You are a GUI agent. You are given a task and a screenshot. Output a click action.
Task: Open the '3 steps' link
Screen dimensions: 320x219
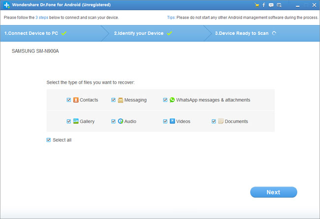pos(42,18)
